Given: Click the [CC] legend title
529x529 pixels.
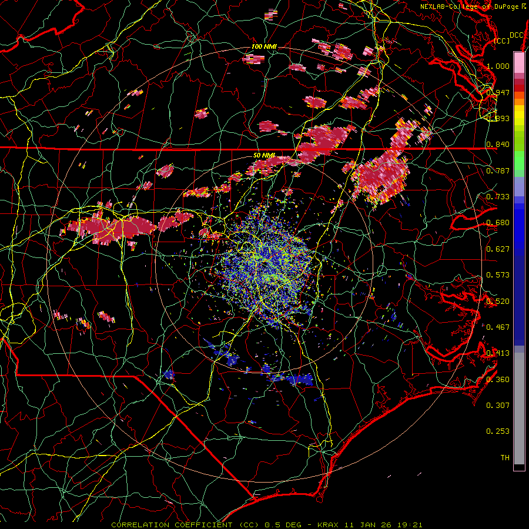Looking at the screenshot, I should click(x=502, y=41).
